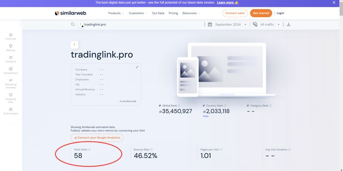Click info icon next to Country Rank
343x171 pixels.
point(225,105)
